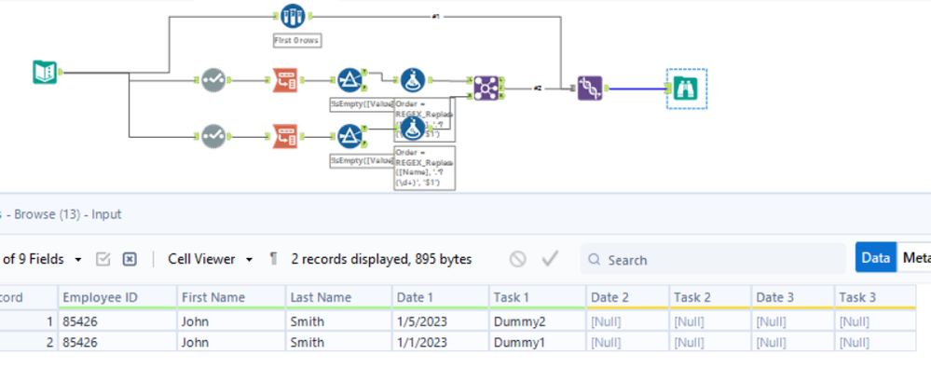Viewport: 931px width, 368px height.
Task: Click the lower Filter tool
Action: 349,136
